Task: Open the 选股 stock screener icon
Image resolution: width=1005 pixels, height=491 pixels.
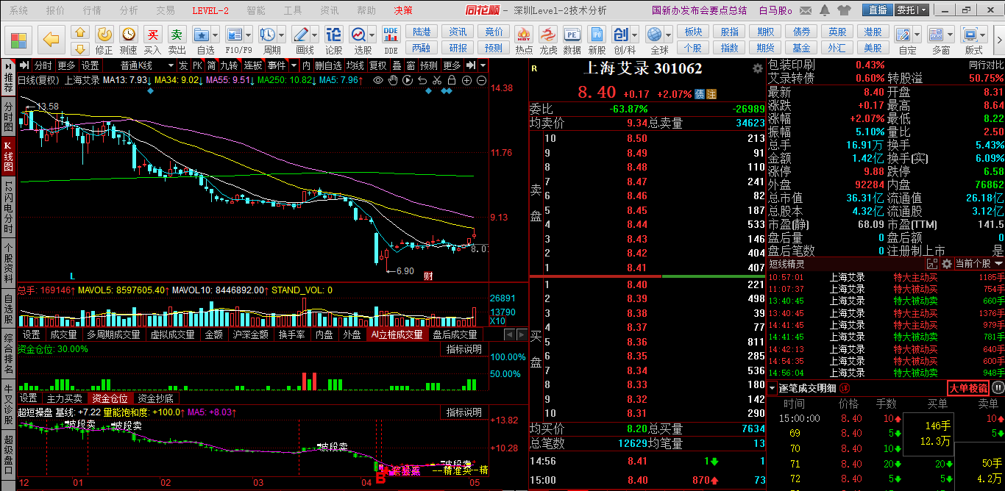Action: tap(358, 35)
